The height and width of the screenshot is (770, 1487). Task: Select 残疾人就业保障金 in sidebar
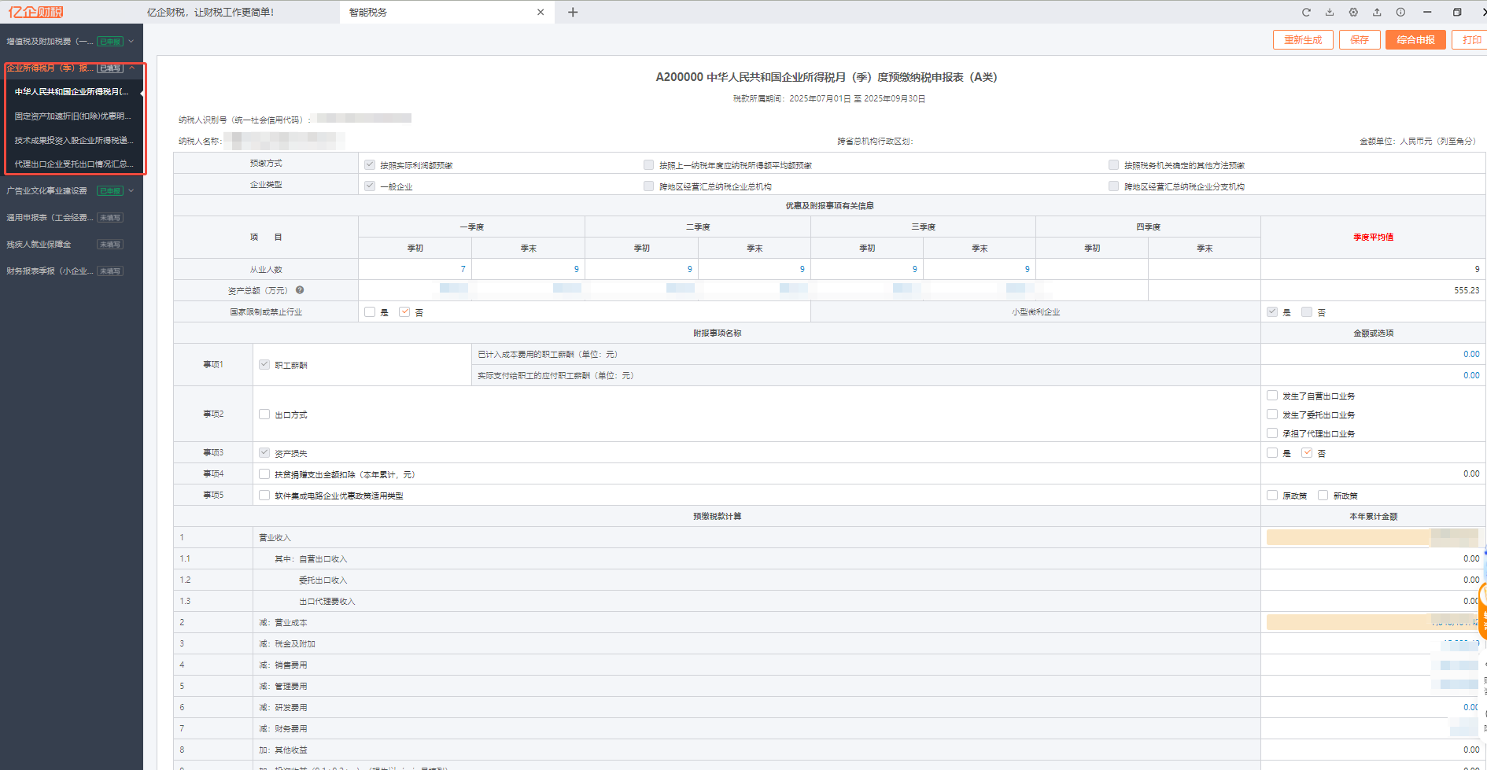[39, 245]
